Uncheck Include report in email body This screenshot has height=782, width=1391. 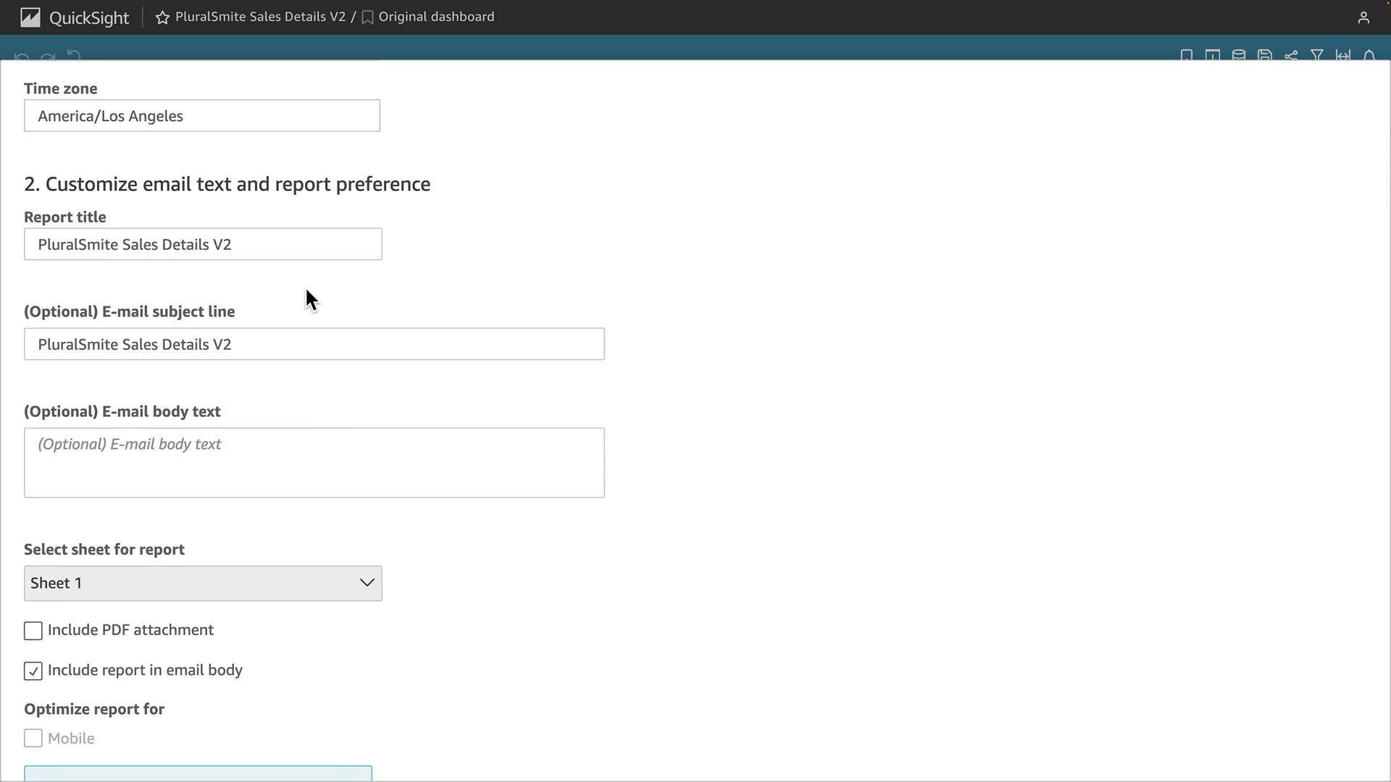click(x=33, y=671)
